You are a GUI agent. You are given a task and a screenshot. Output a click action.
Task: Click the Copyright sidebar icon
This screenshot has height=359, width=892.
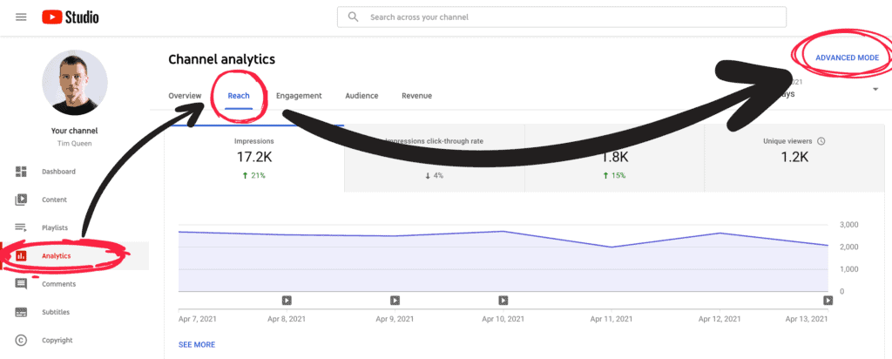coord(21,340)
